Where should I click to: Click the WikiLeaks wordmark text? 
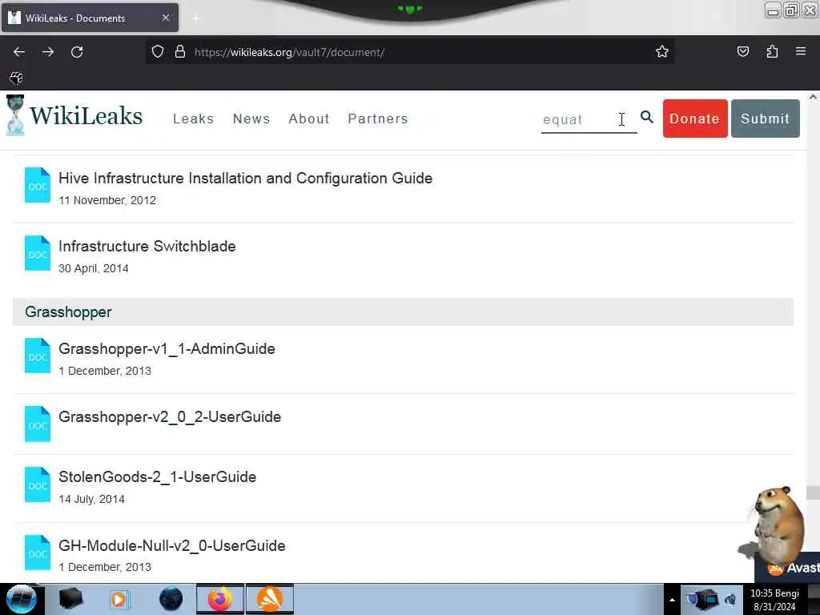click(x=86, y=116)
